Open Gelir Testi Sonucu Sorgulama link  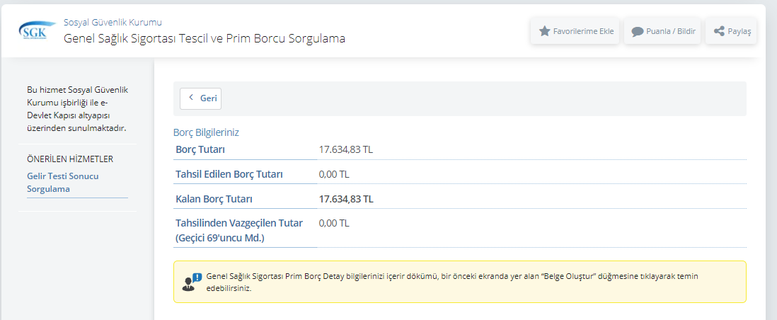(x=62, y=182)
